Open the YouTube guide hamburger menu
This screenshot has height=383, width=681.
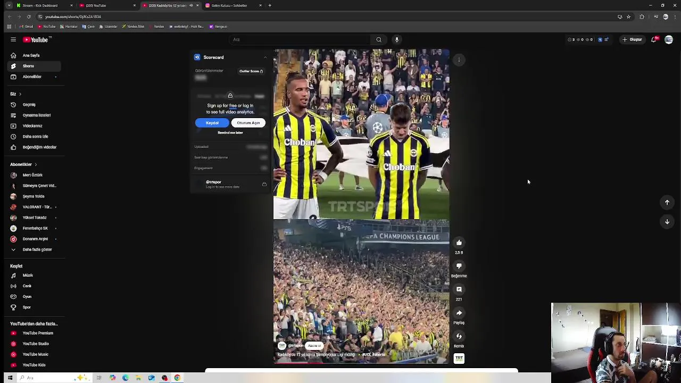pyautogui.click(x=13, y=39)
